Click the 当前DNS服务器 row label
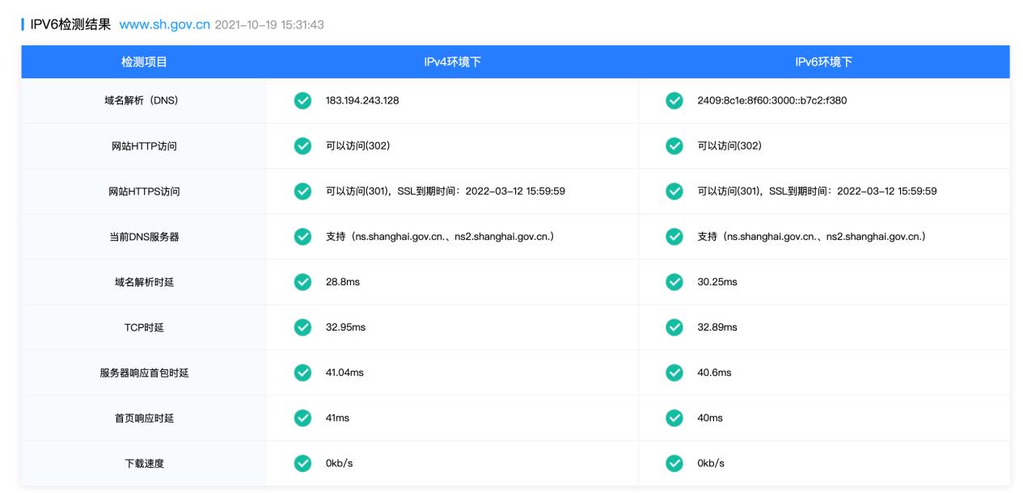The image size is (1023, 493). [144, 237]
